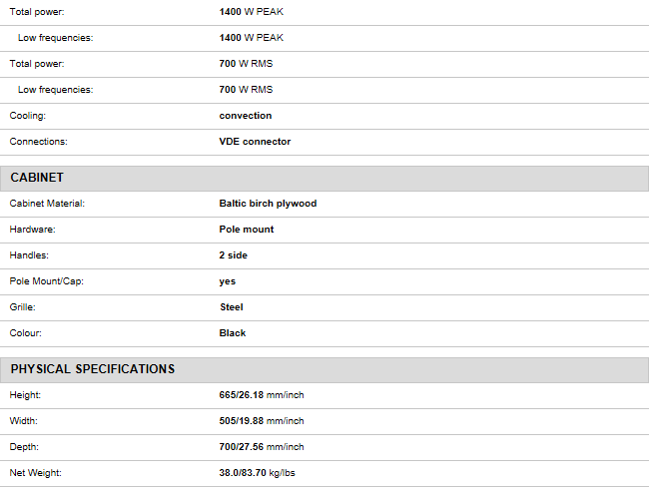The image size is (649, 492).
Task: Click the Pole mount hardware value
Action: [247, 230]
